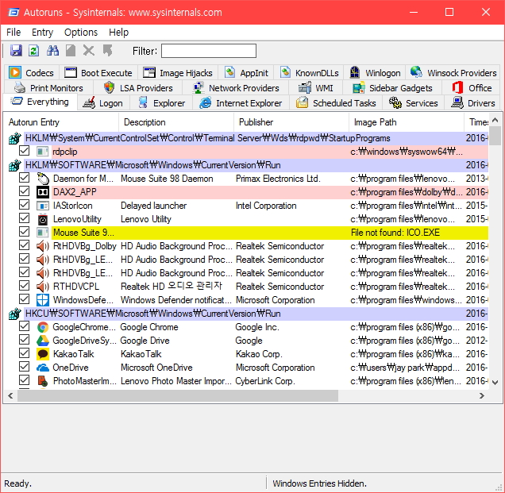The image size is (505, 493).
Task: Click the Daemon for Mouse icon
Action: 43,179
